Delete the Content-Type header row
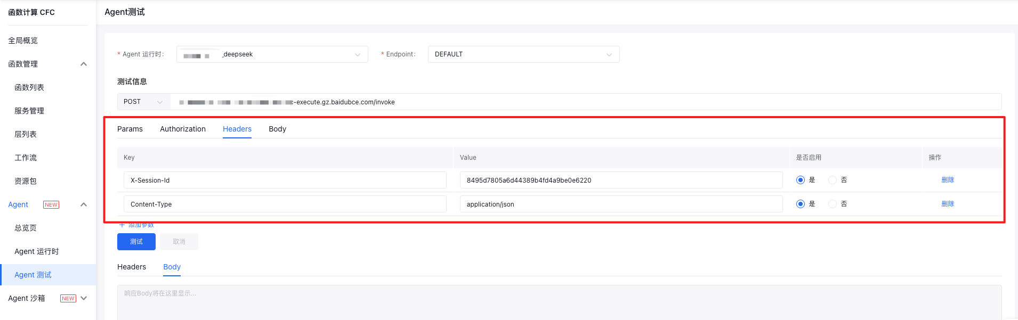Screen dimensions: 1018x320 point(948,204)
